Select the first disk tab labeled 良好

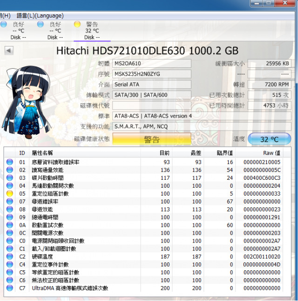point(18,31)
